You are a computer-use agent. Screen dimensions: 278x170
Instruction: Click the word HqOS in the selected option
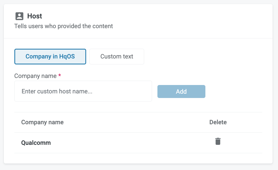coord(67,57)
